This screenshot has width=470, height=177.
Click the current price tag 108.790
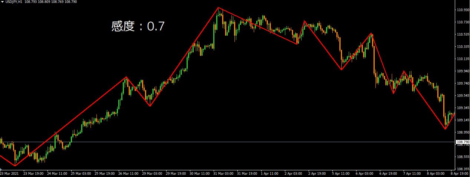[463, 142]
